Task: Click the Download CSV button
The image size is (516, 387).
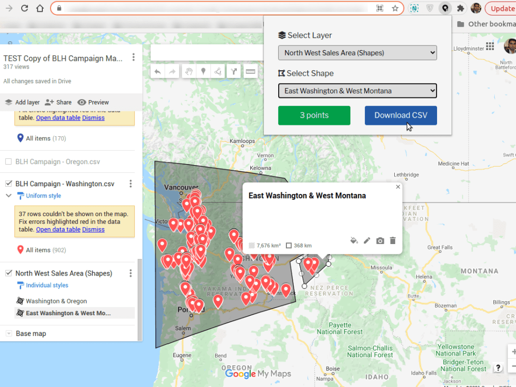Action: 401,115
